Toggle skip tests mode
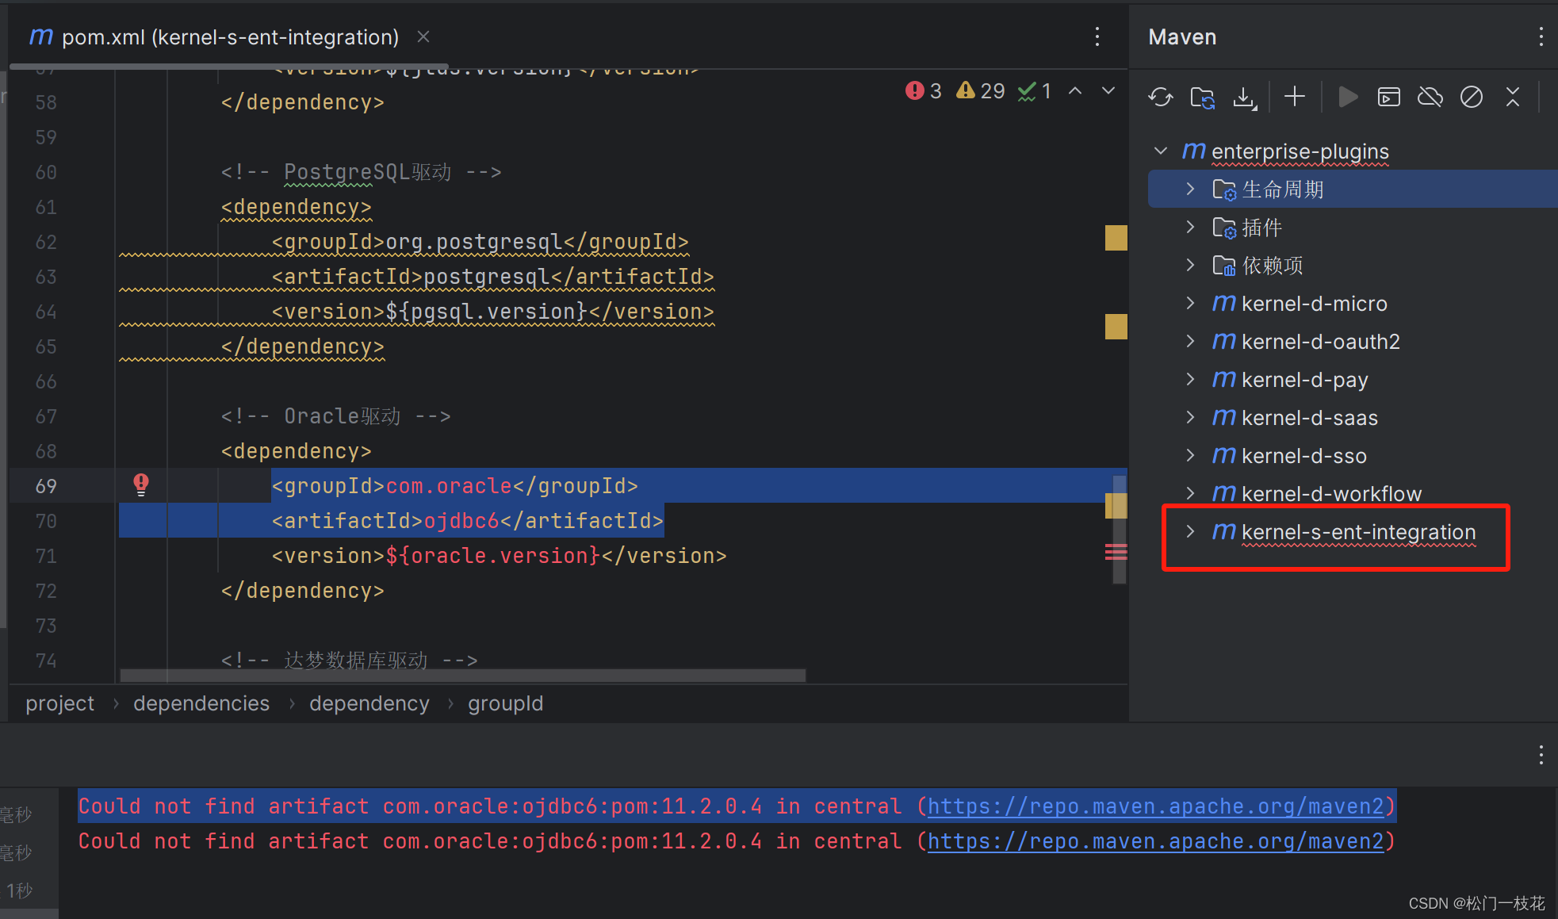This screenshot has width=1558, height=919. coord(1472,97)
